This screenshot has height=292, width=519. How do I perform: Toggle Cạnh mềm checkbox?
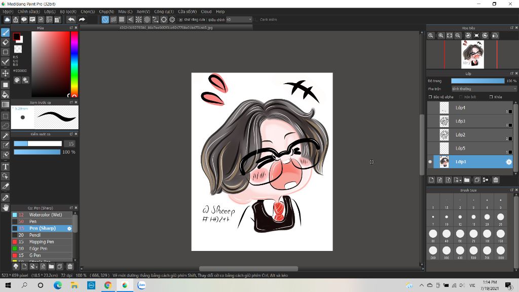pos(256,20)
